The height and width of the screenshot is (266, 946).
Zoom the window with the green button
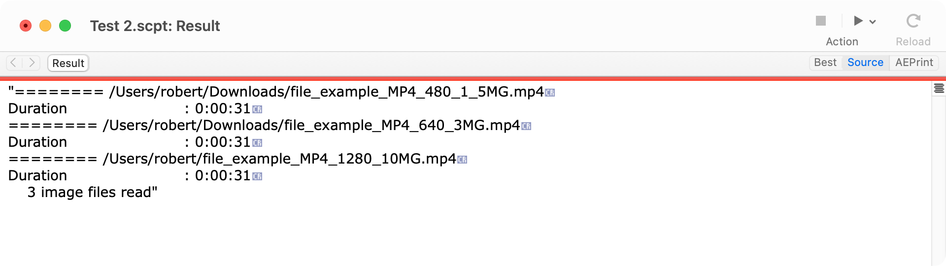click(65, 26)
